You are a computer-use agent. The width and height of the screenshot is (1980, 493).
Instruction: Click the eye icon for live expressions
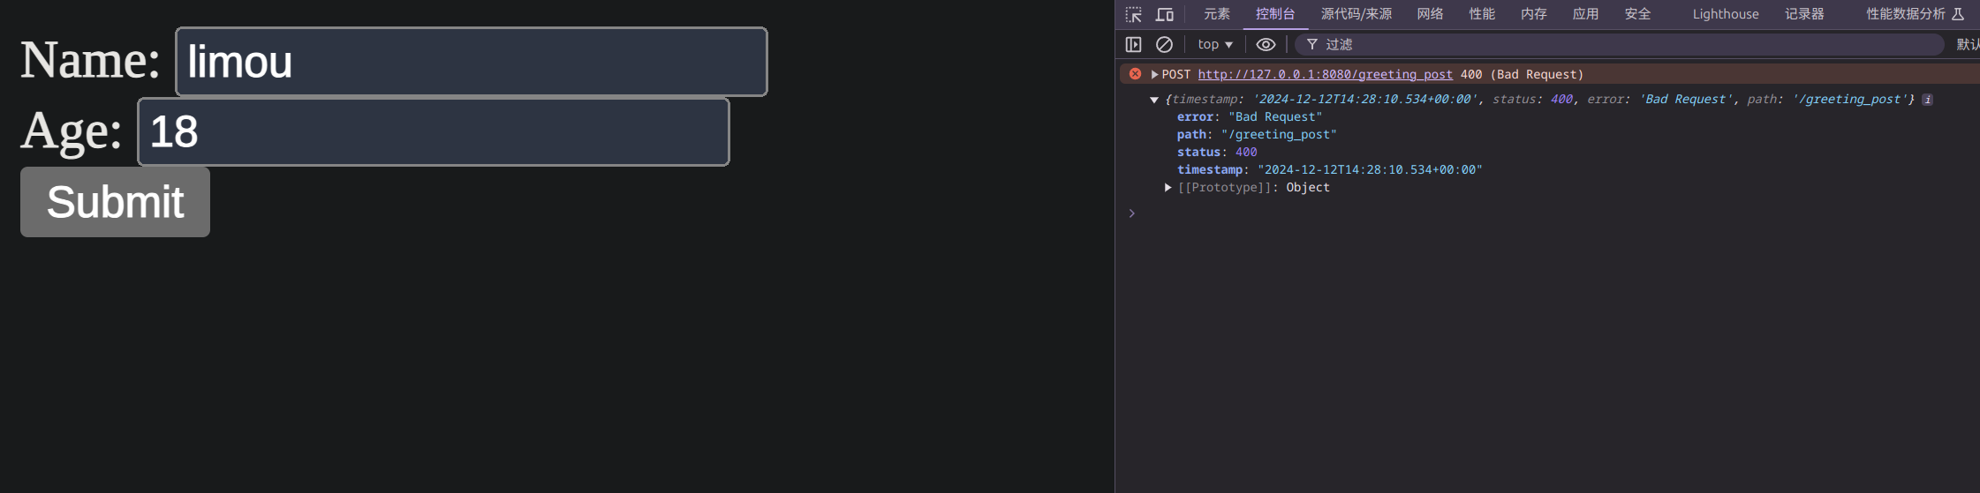tap(1266, 44)
